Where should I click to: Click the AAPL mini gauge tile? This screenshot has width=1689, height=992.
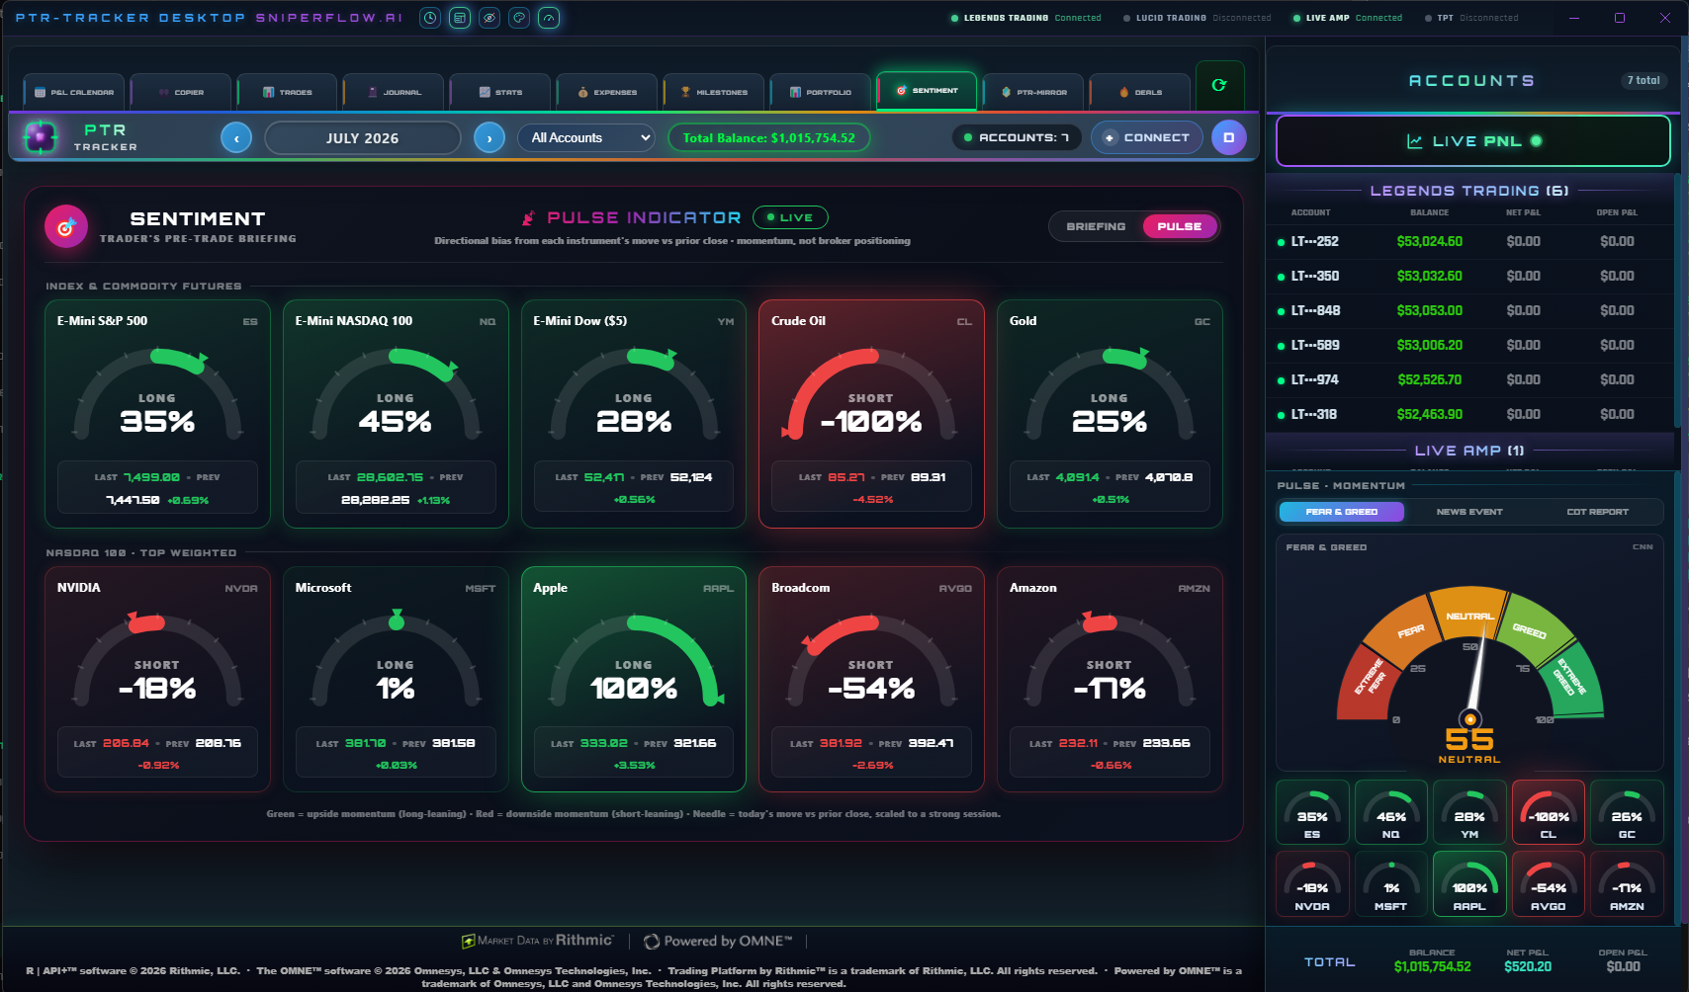tap(1469, 884)
